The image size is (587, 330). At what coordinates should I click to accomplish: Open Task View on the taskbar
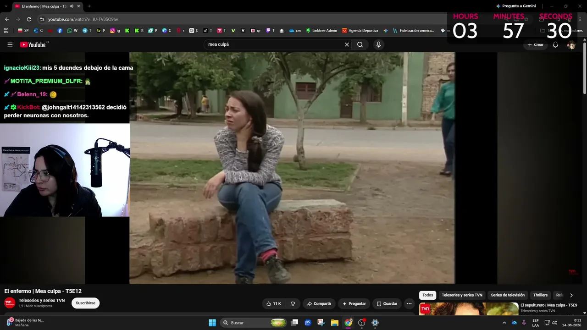tap(295, 323)
